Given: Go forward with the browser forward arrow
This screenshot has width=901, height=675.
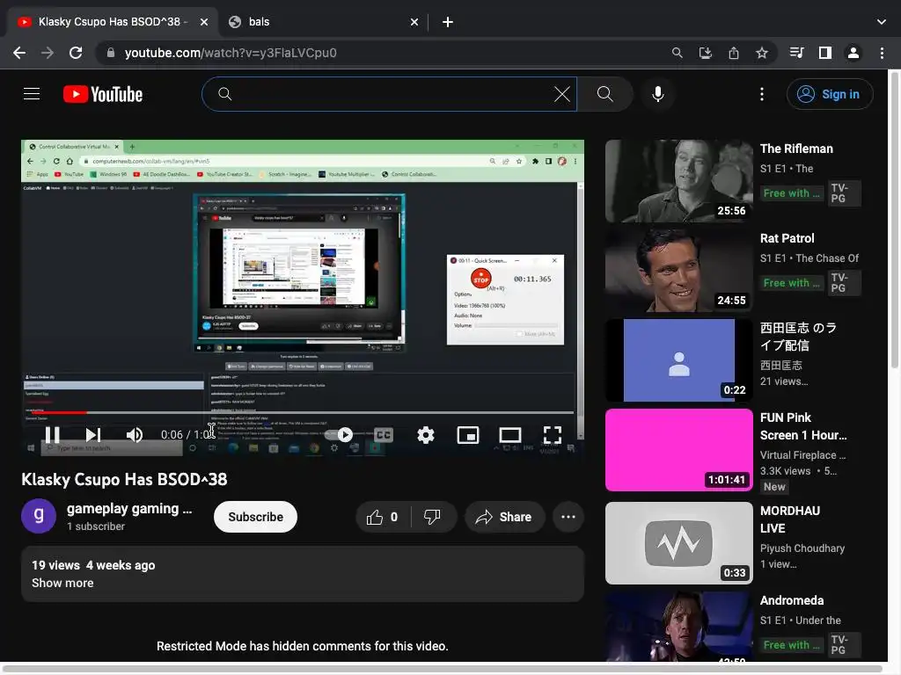Looking at the screenshot, I should pyautogui.click(x=48, y=53).
